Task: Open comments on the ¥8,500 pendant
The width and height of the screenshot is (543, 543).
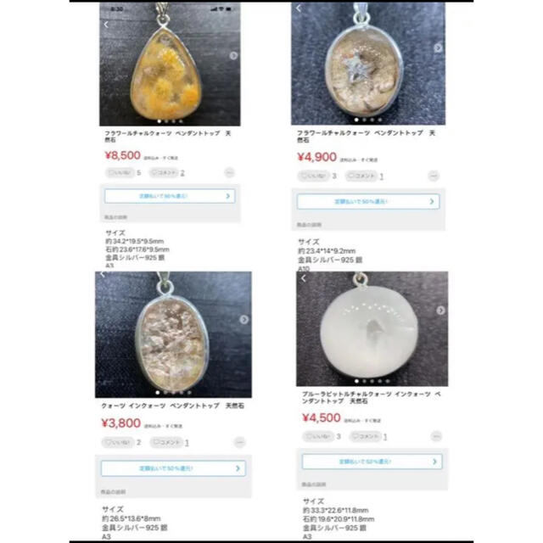Action: click(x=164, y=172)
